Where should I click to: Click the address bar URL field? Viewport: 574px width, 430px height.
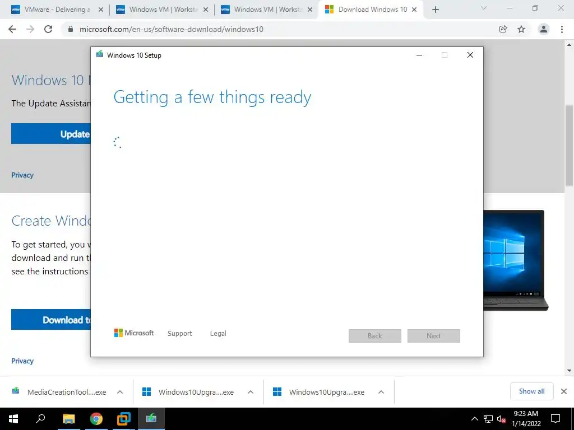point(278,29)
